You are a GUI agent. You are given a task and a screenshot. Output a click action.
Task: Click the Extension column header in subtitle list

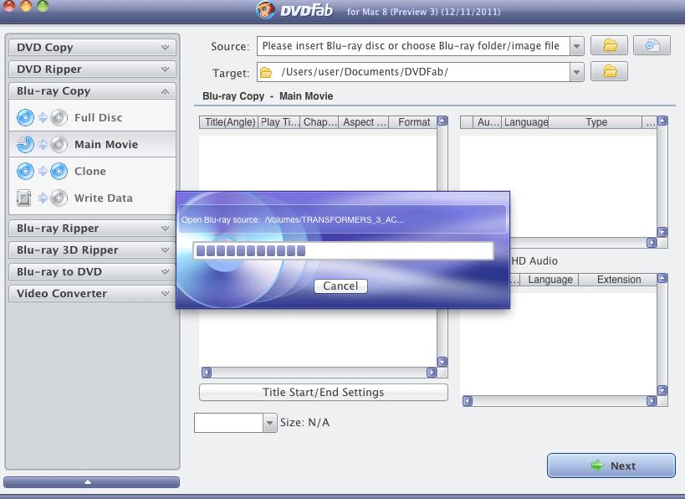[618, 280]
